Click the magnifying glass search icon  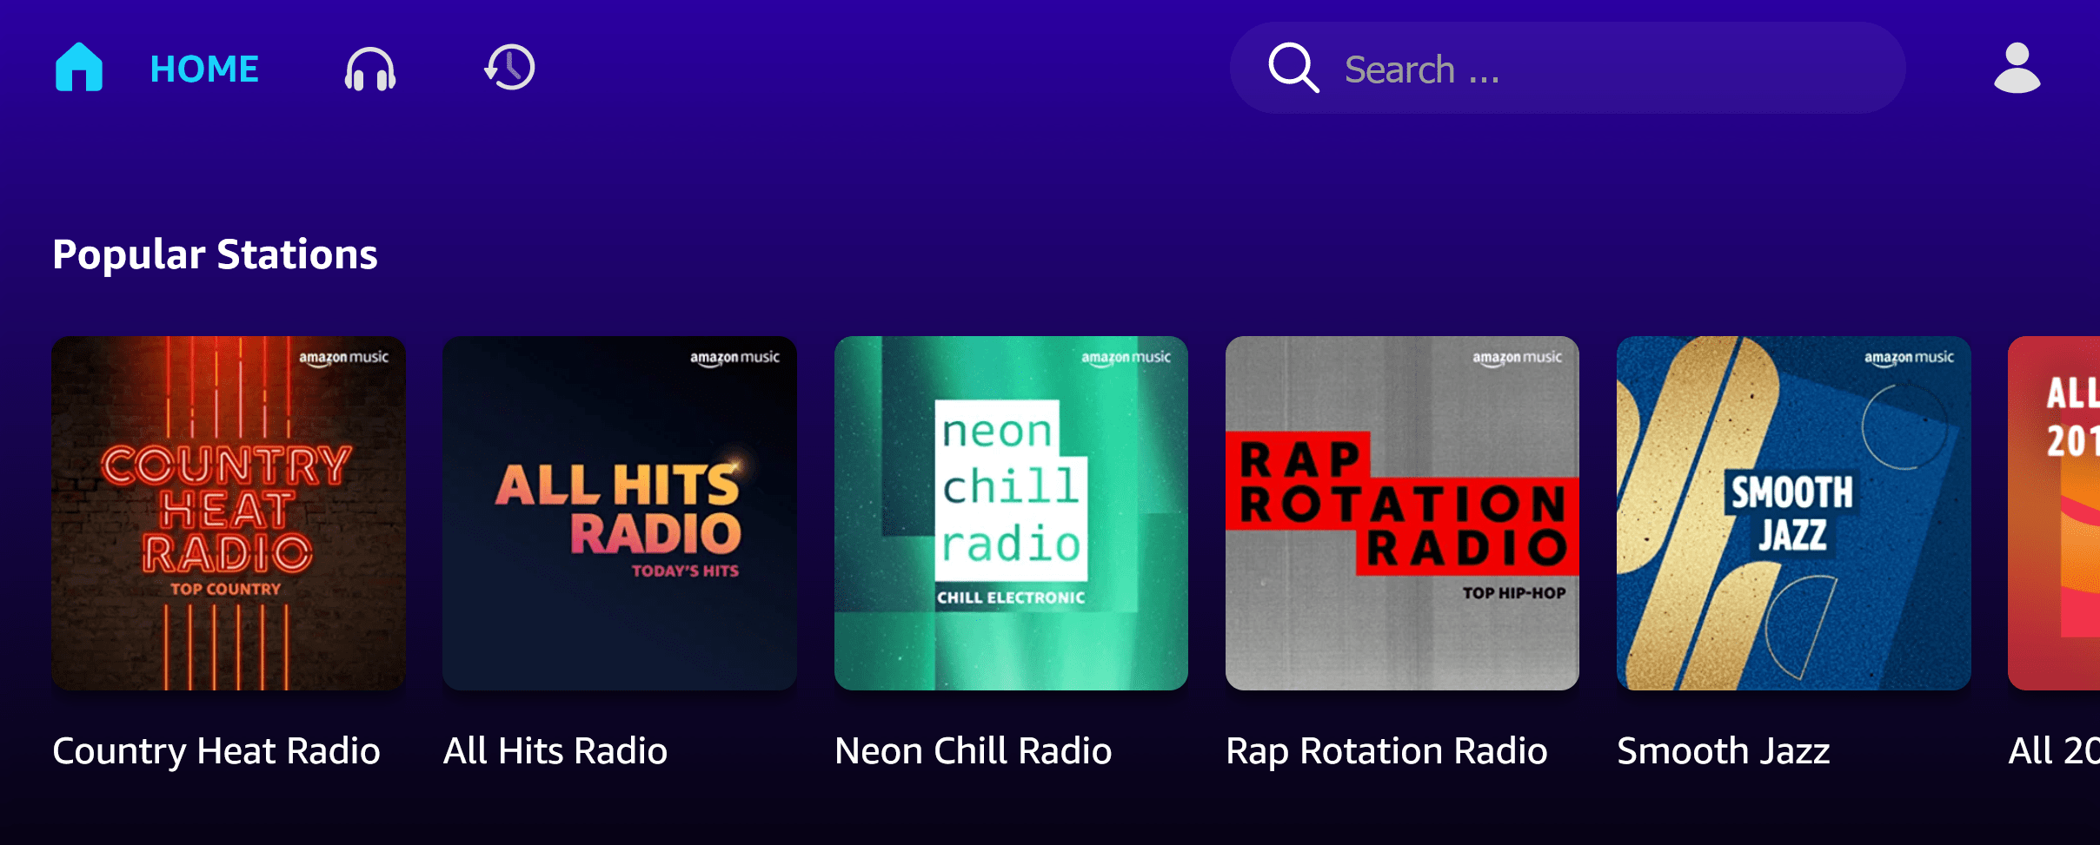1293,68
